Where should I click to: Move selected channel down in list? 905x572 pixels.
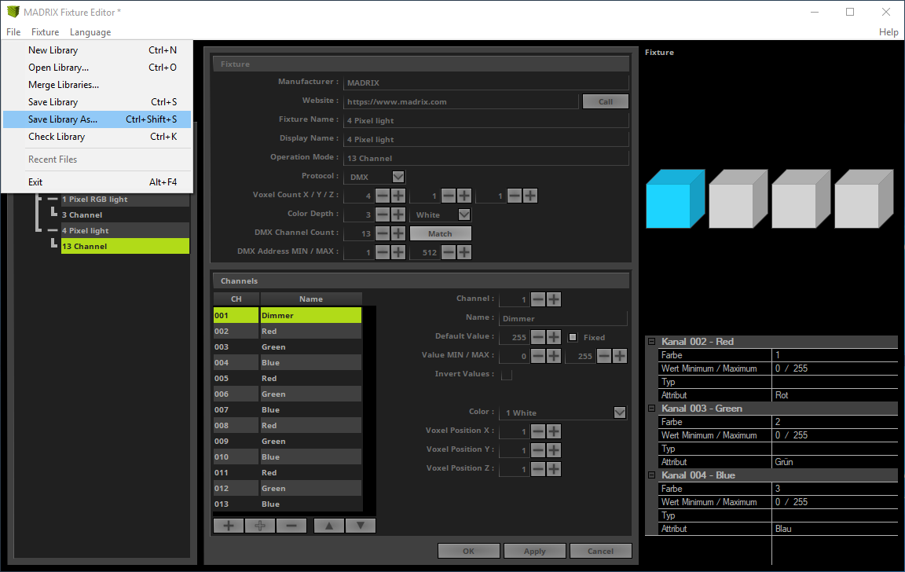point(361,526)
